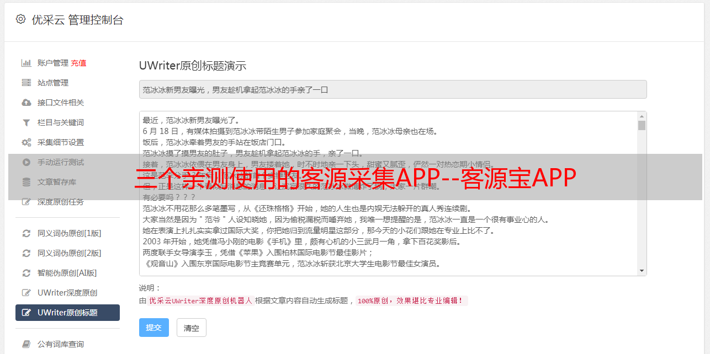The height and width of the screenshot is (354, 710).
Task: Click the bar chart icon for 账户管理
Action: tap(26, 63)
